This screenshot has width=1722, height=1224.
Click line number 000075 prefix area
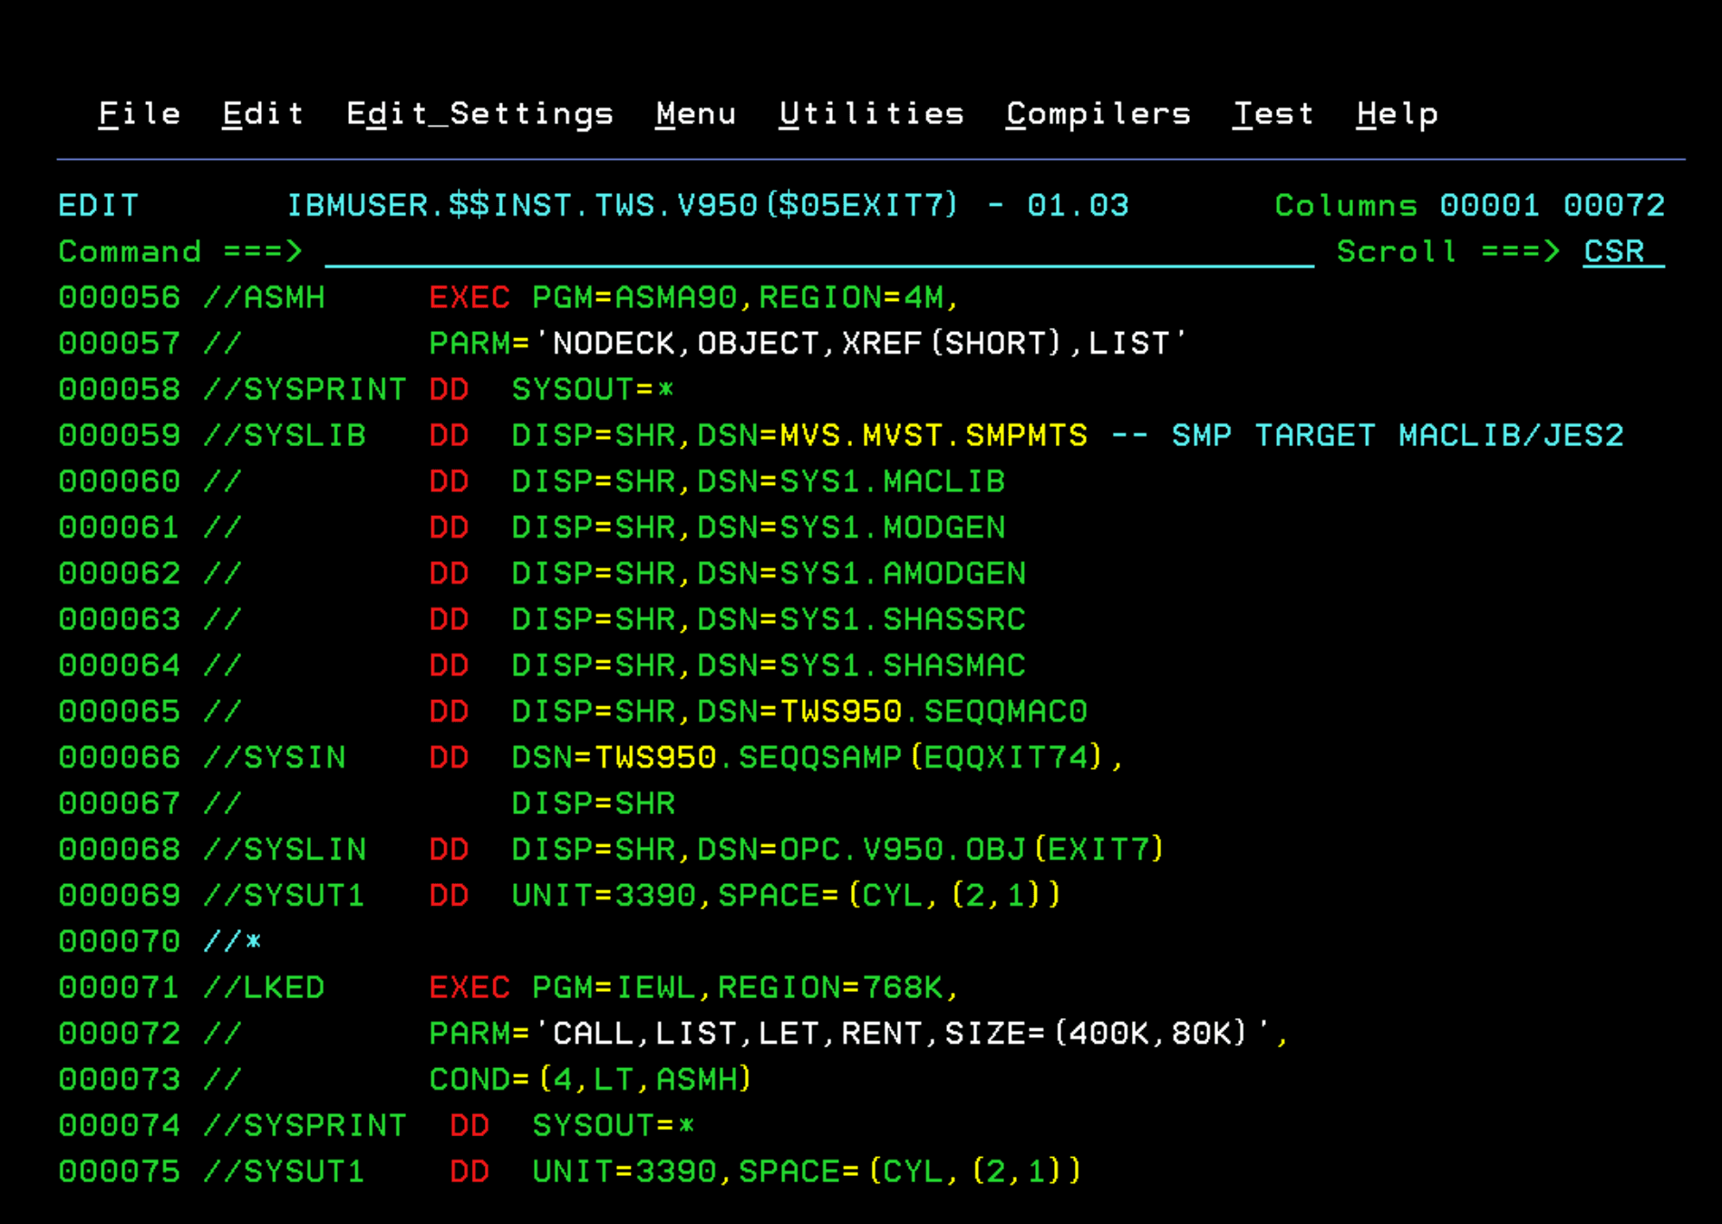(x=120, y=1172)
